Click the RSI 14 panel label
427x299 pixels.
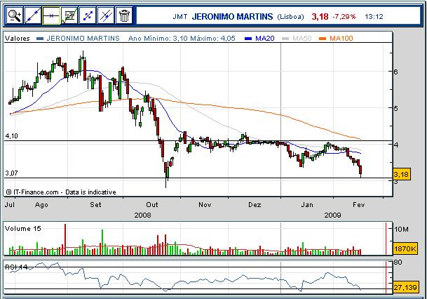tap(16, 267)
